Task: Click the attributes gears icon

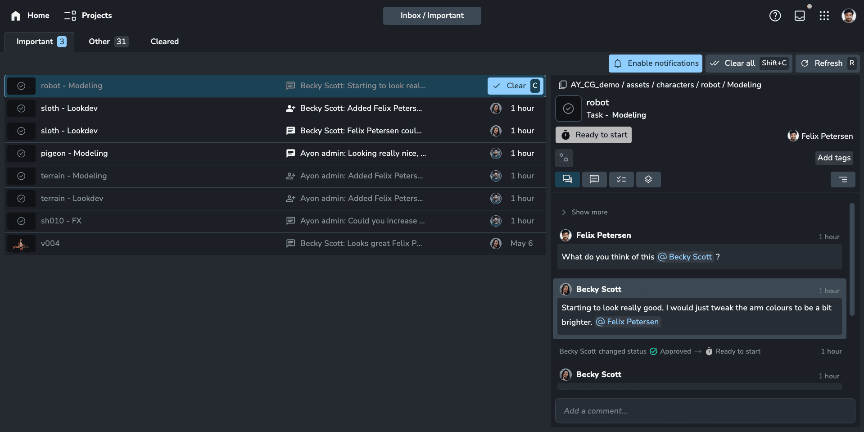Action: (x=564, y=158)
